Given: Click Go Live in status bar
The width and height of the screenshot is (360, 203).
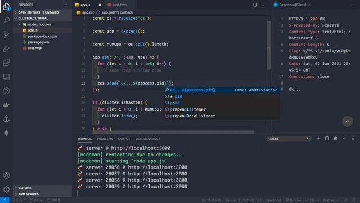Looking at the screenshot, I should click(293, 200).
